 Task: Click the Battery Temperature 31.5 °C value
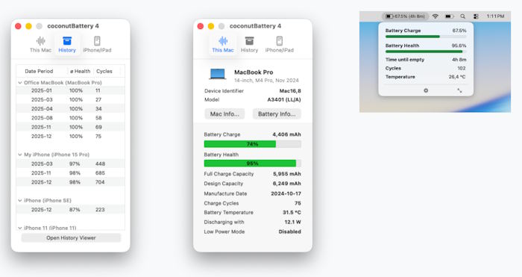pos(292,212)
